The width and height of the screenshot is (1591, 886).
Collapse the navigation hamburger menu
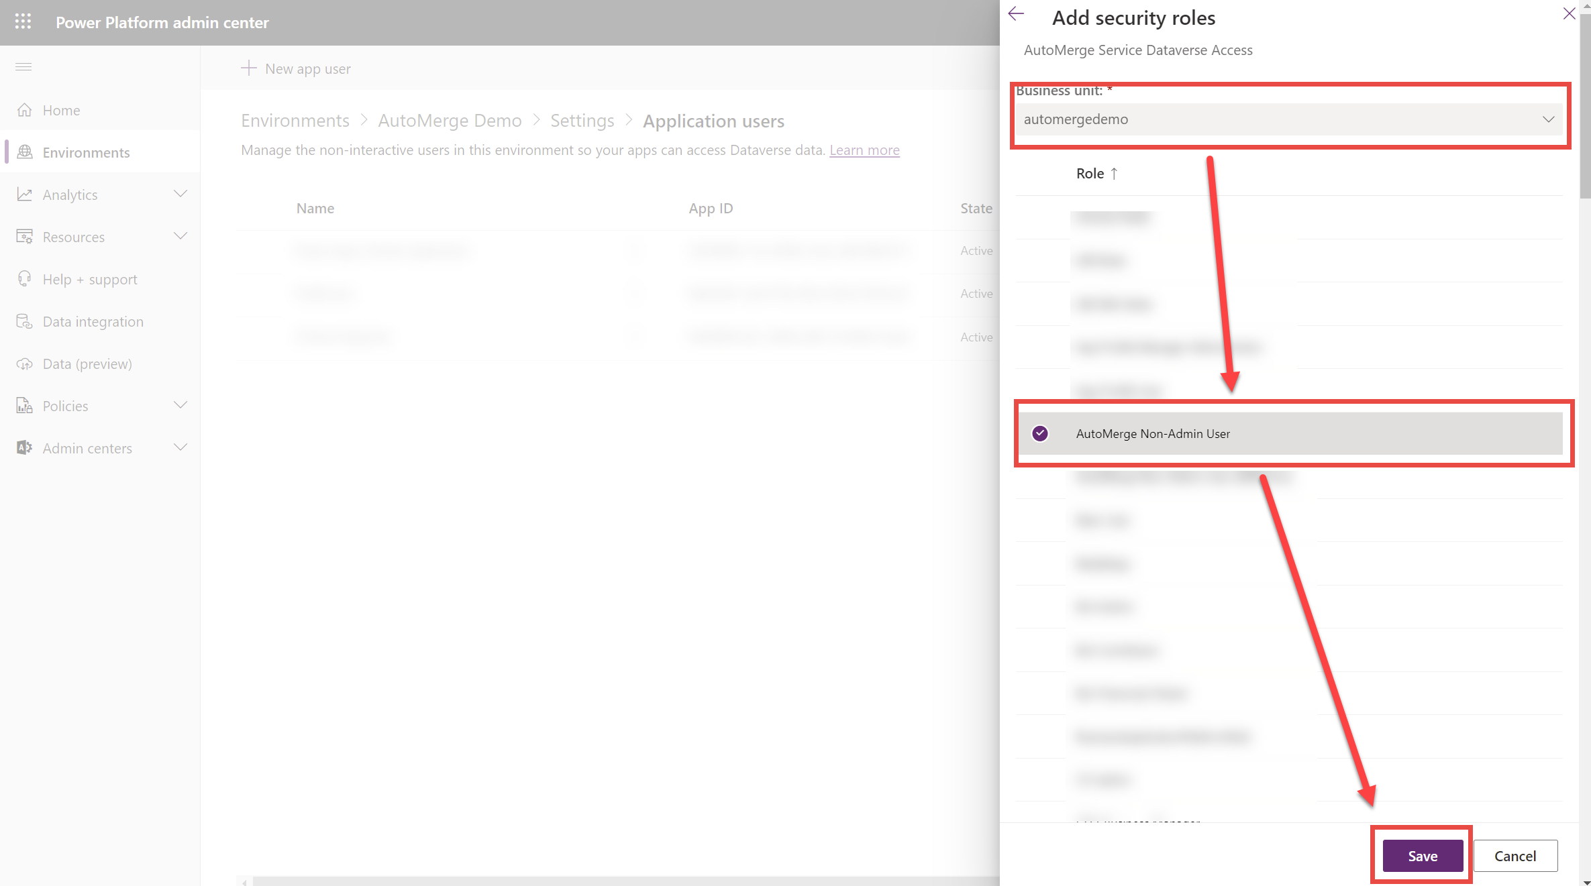[23, 66]
